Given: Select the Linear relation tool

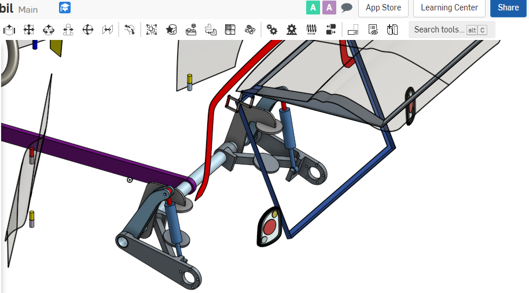Looking at the screenshot, I should coord(331,30).
